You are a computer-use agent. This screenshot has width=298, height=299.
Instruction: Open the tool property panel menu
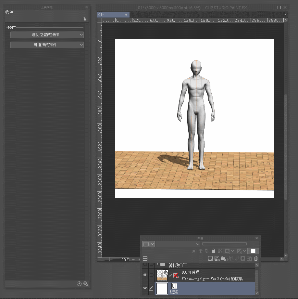pos(7,7)
